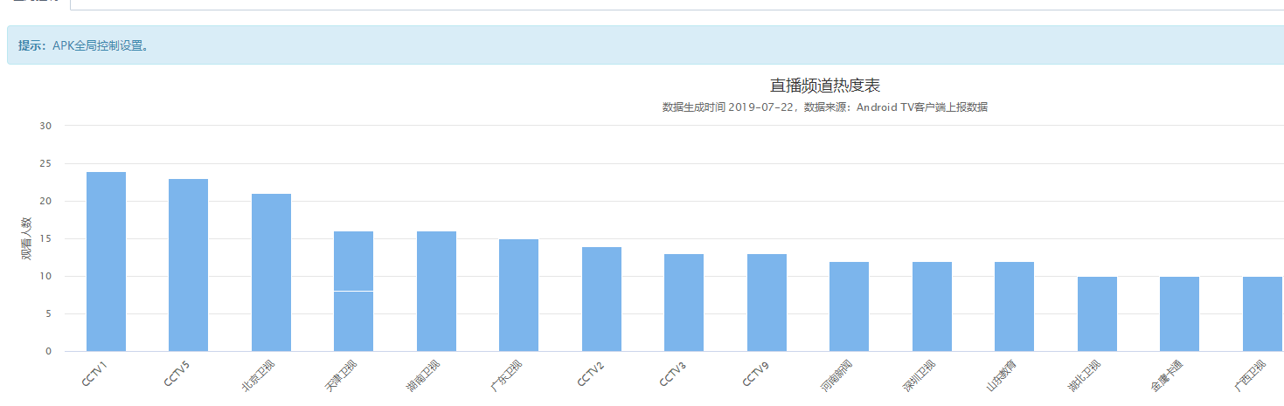
Task: Click the 广东卫视 axis label
Action: [x=504, y=375]
